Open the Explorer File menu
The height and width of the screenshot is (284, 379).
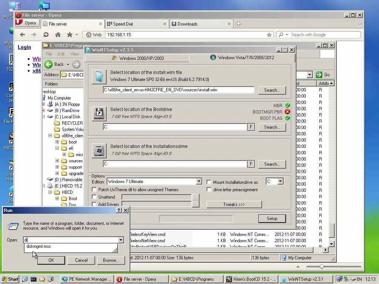tap(49, 54)
